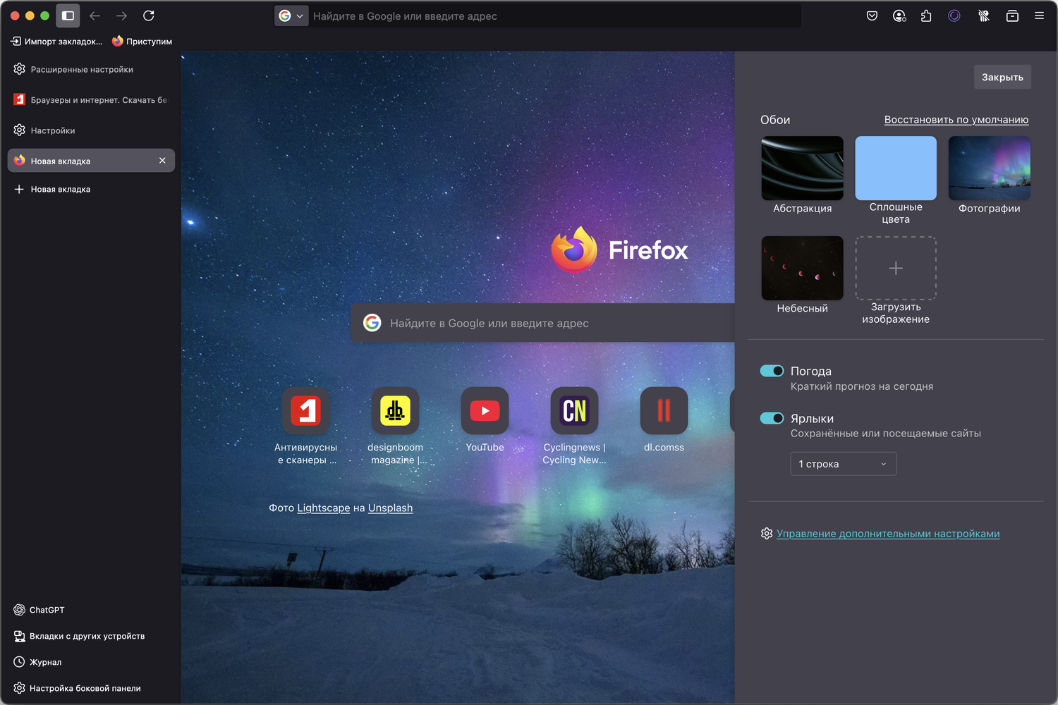Click Восстановить по умолчанию link
1058x705 pixels.
click(x=956, y=120)
